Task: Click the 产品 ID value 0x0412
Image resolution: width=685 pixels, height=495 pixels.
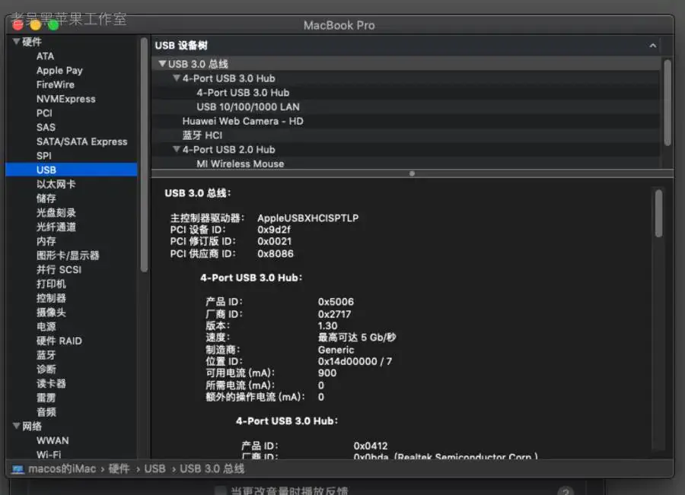Action: tap(371, 446)
